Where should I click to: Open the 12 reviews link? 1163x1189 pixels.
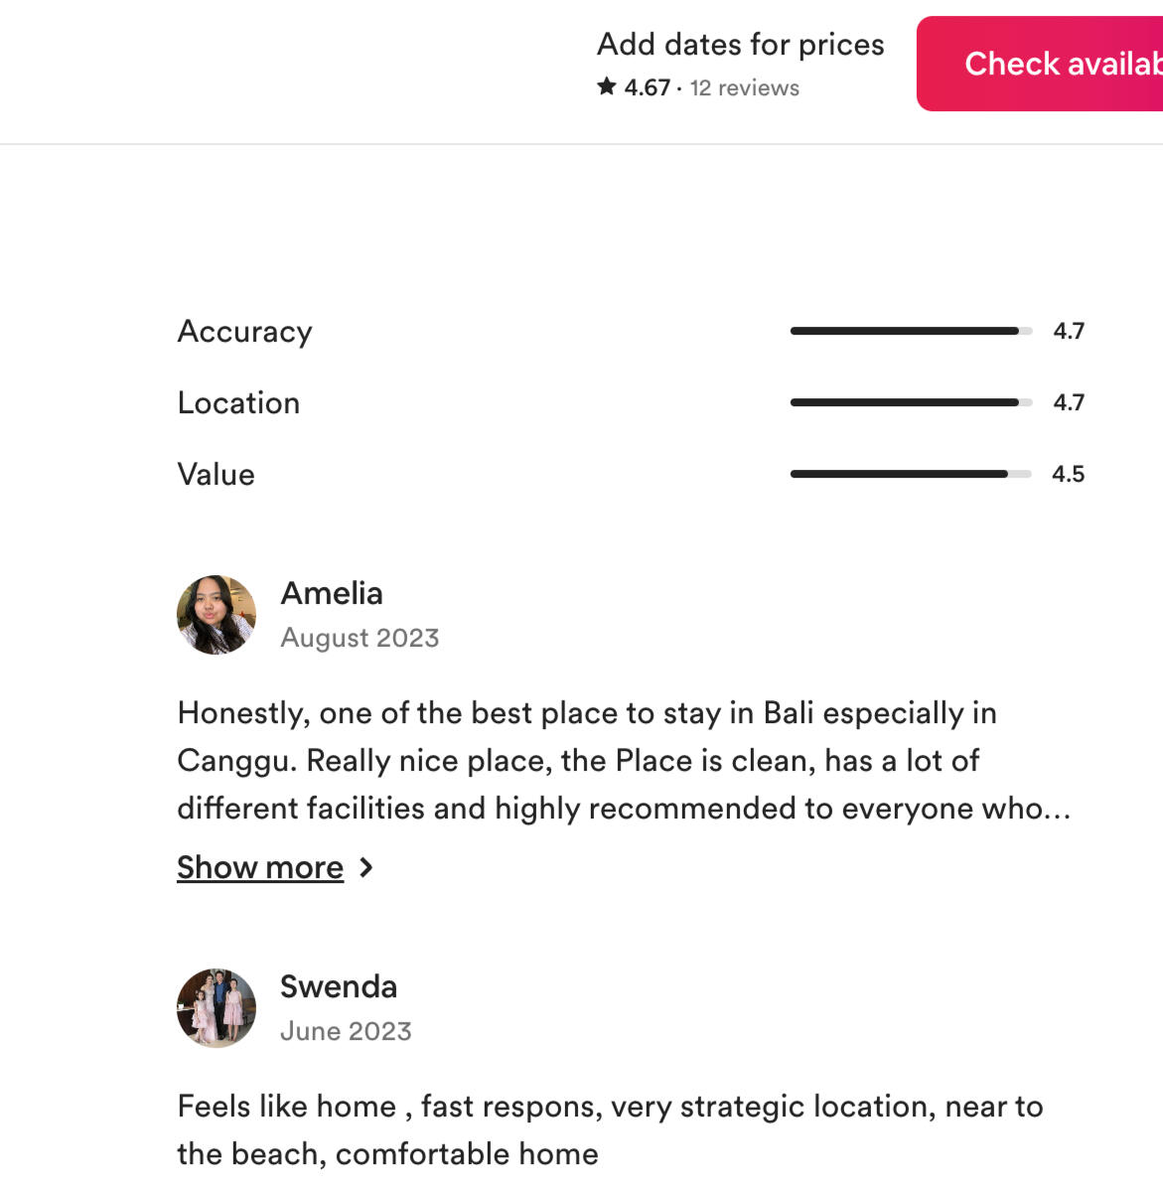745,87
